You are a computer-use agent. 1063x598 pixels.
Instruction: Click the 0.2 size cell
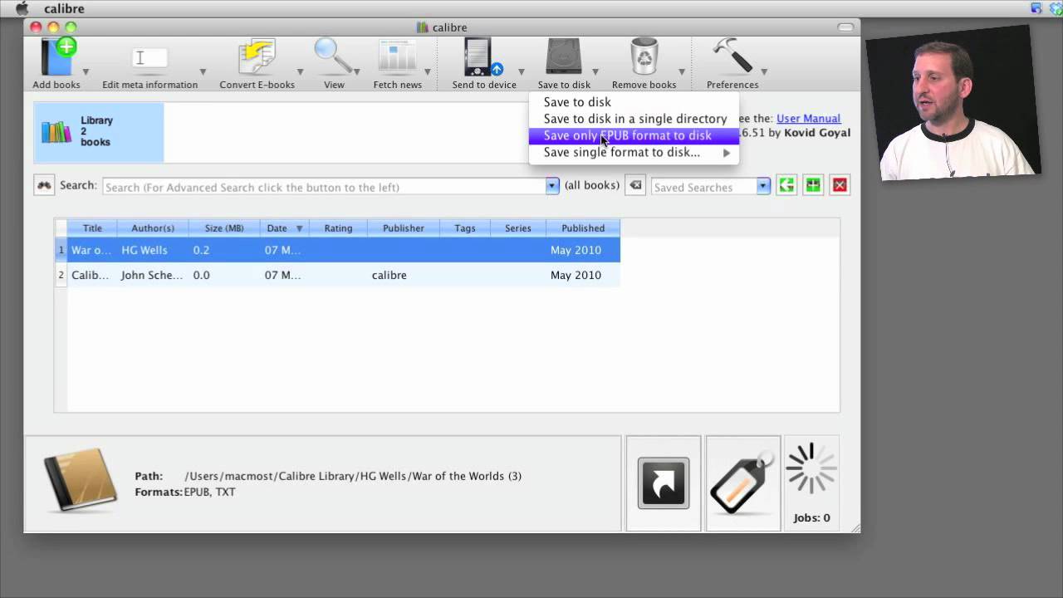[224, 250]
